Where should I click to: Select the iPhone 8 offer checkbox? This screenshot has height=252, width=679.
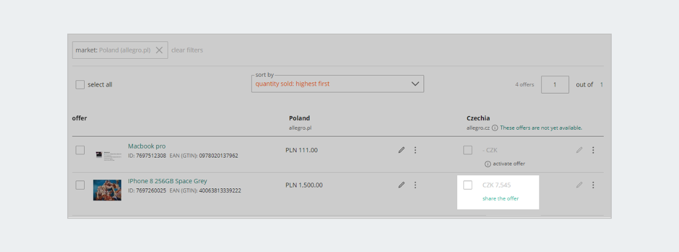(x=80, y=185)
